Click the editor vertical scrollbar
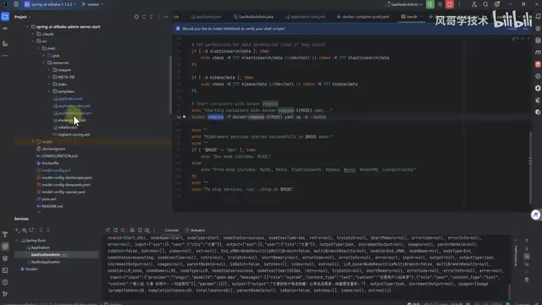This screenshot has height=305, width=542. pyautogui.click(x=530, y=168)
